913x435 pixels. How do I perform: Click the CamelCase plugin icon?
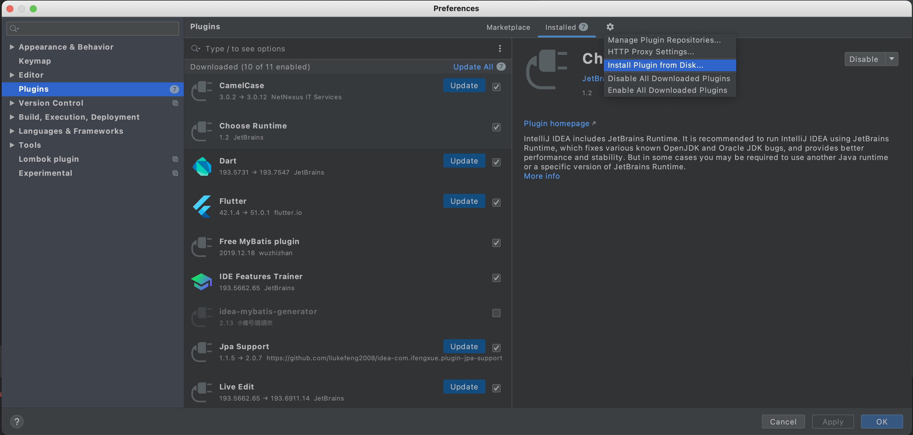[x=202, y=91]
